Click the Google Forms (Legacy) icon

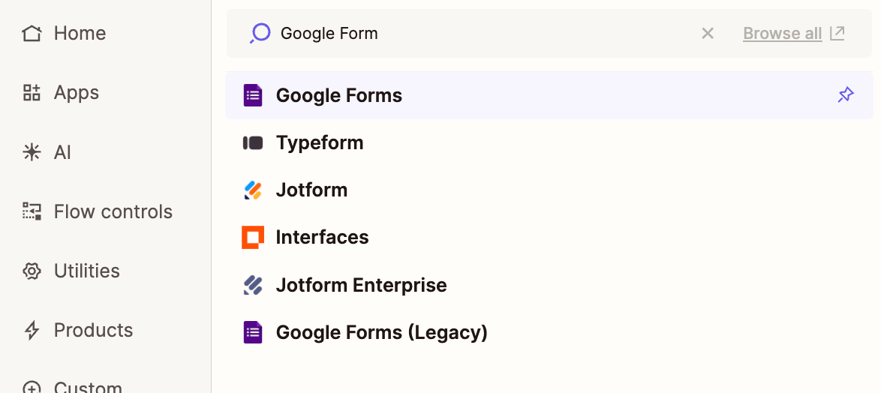point(253,332)
